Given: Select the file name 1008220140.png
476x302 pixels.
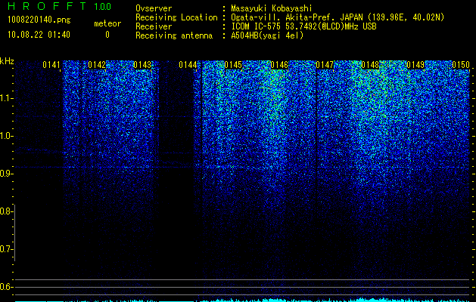Looking at the screenshot, I should (x=39, y=20).
